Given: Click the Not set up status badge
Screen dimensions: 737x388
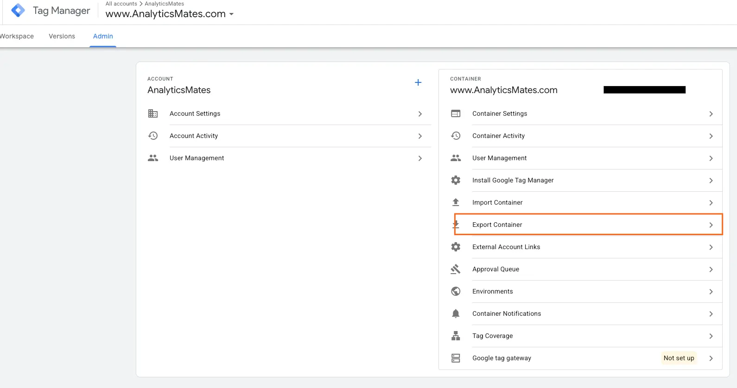Looking at the screenshot, I should (x=679, y=358).
